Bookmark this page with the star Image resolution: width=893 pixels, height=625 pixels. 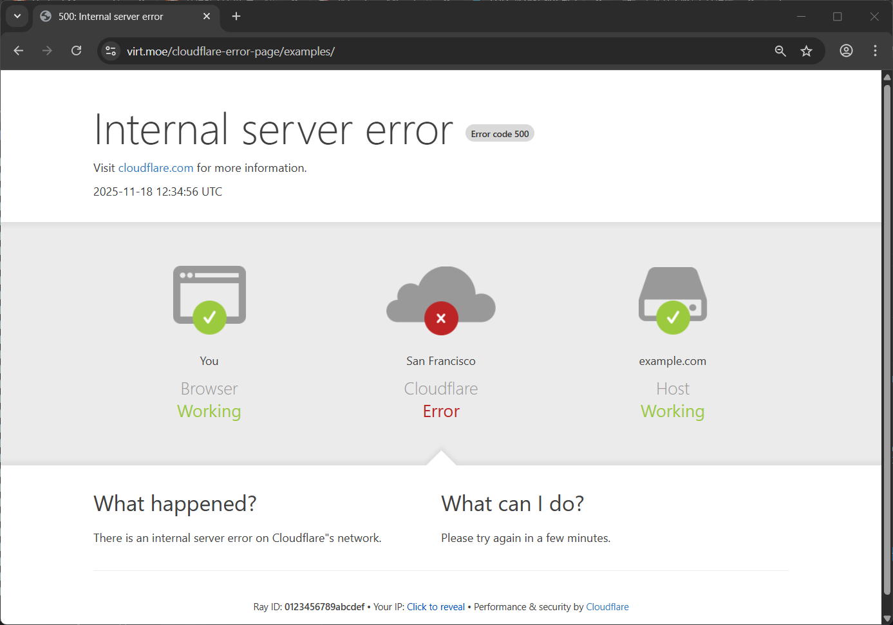(x=806, y=51)
